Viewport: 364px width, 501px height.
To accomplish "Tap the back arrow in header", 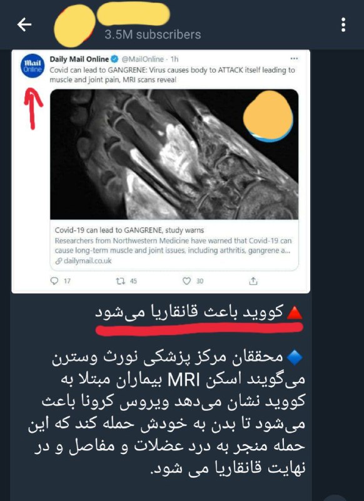I will [24, 24].
